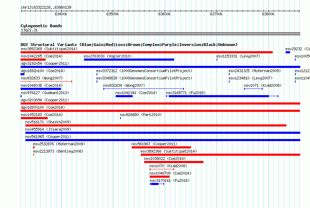
Task: Click the nsv1038022 (Coe2014) variant label
Action: (x=165, y=159)
